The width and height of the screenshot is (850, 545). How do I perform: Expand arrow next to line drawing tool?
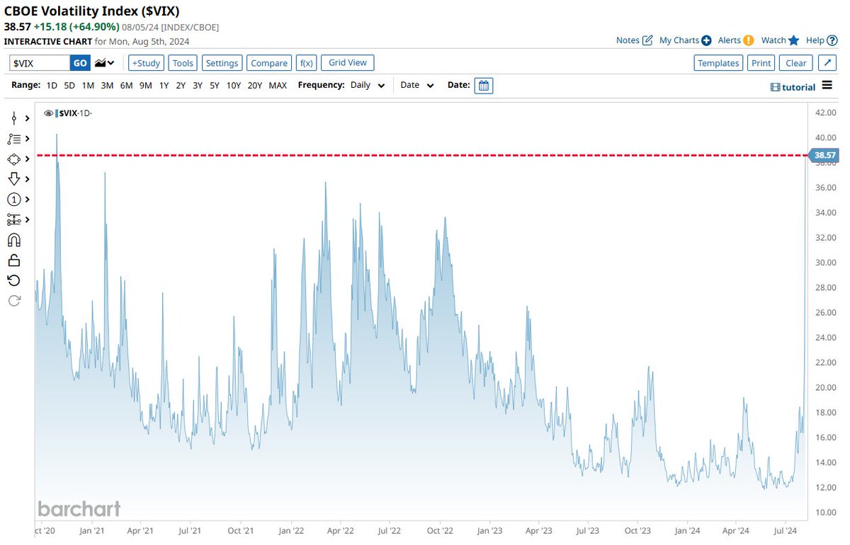pos(28,118)
